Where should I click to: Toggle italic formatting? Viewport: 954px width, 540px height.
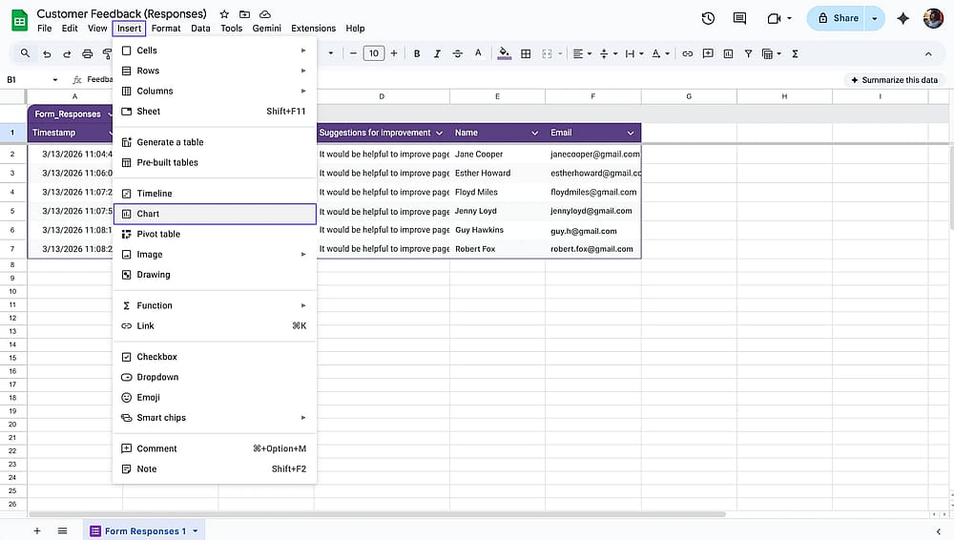[437, 53]
